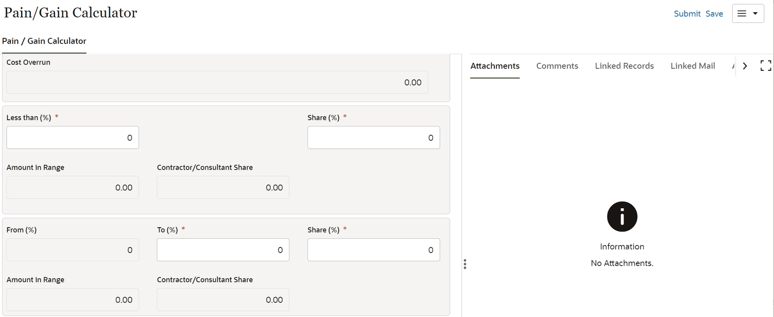Click the vertical splitter drag handle
This screenshot has height=317, width=774.
465,264
